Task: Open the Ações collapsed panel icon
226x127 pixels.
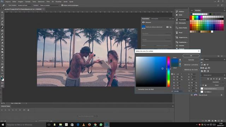Action: point(177,15)
